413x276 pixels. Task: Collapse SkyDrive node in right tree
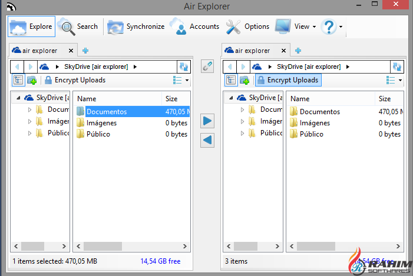(231, 98)
